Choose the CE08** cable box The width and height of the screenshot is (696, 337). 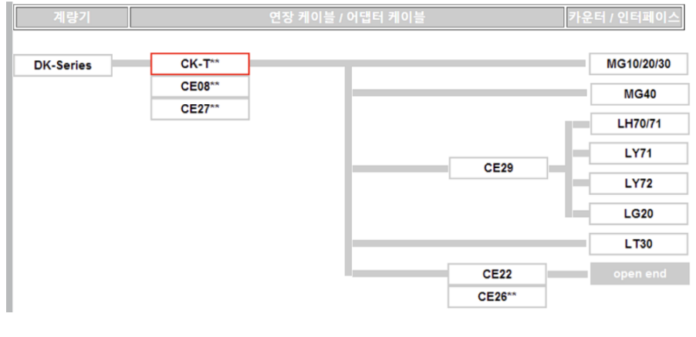pyautogui.click(x=200, y=86)
